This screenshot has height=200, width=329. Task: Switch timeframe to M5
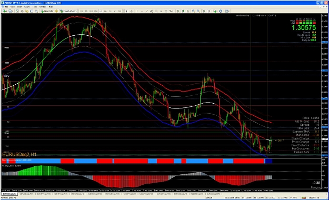(86, 11)
